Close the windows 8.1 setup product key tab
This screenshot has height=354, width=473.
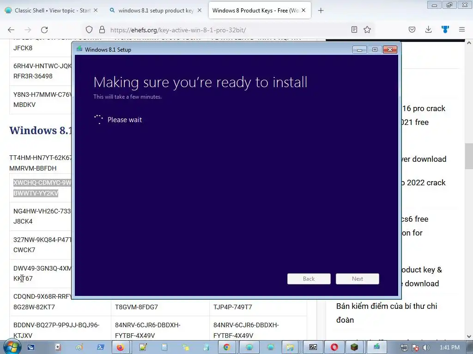pyautogui.click(x=200, y=10)
